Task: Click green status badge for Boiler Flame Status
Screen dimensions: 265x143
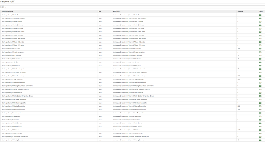Action: click(260, 32)
